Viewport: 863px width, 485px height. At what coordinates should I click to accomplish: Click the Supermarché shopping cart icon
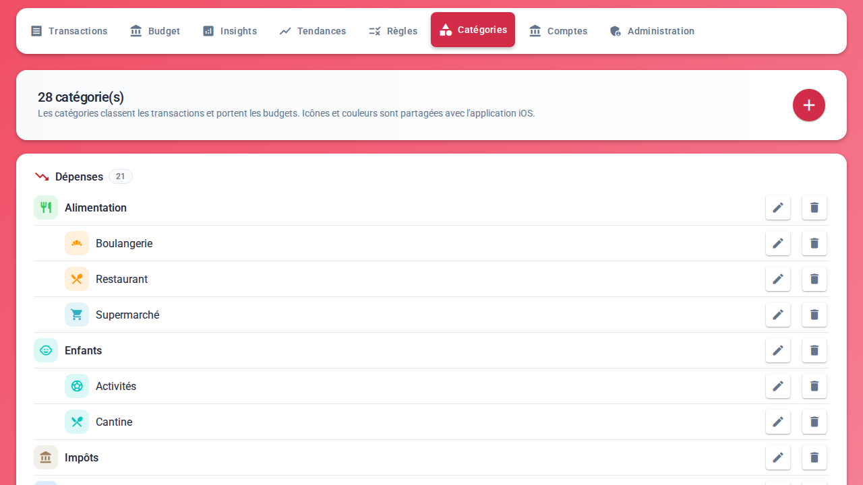tap(77, 315)
